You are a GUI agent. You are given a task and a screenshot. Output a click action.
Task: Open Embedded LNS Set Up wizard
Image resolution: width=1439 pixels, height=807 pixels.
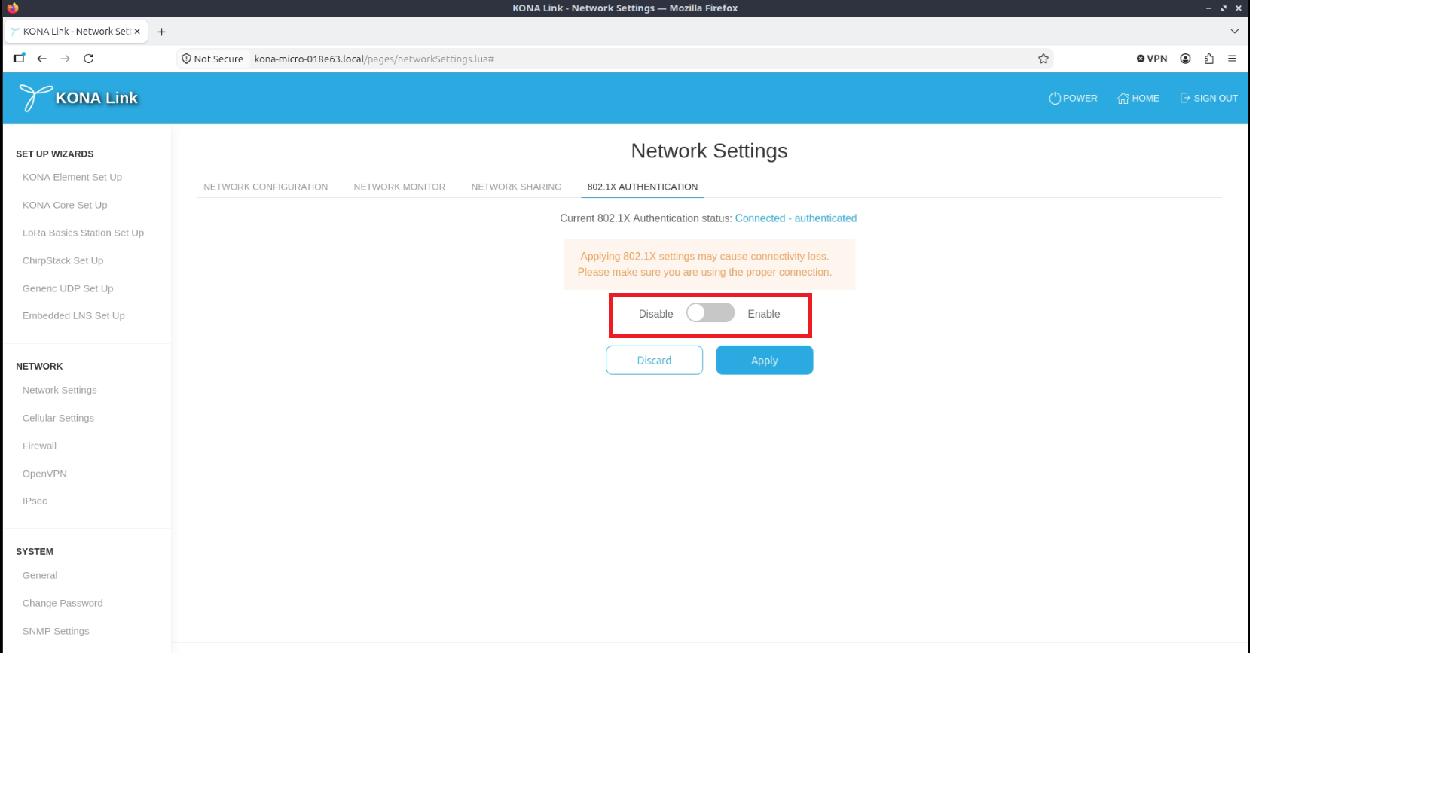click(74, 316)
